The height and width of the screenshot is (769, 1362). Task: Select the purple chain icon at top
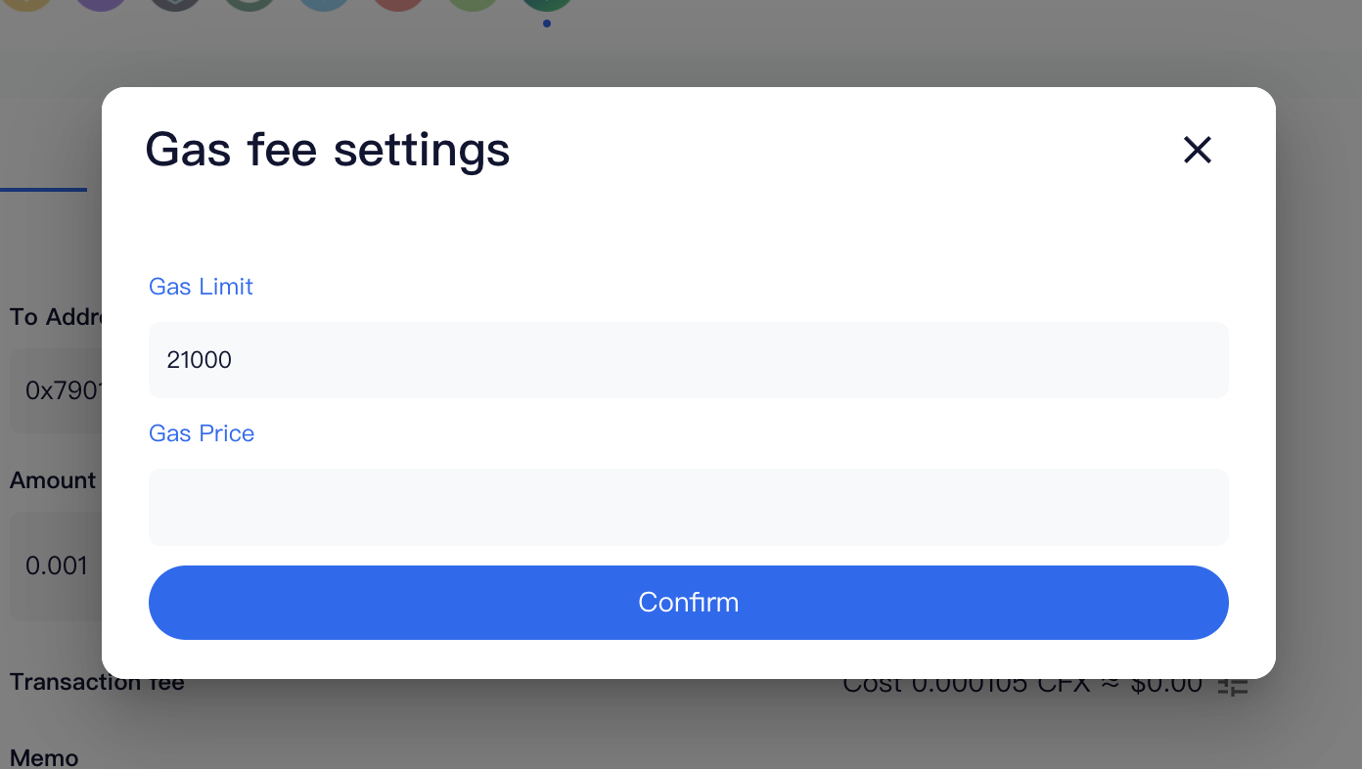[x=101, y=3]
